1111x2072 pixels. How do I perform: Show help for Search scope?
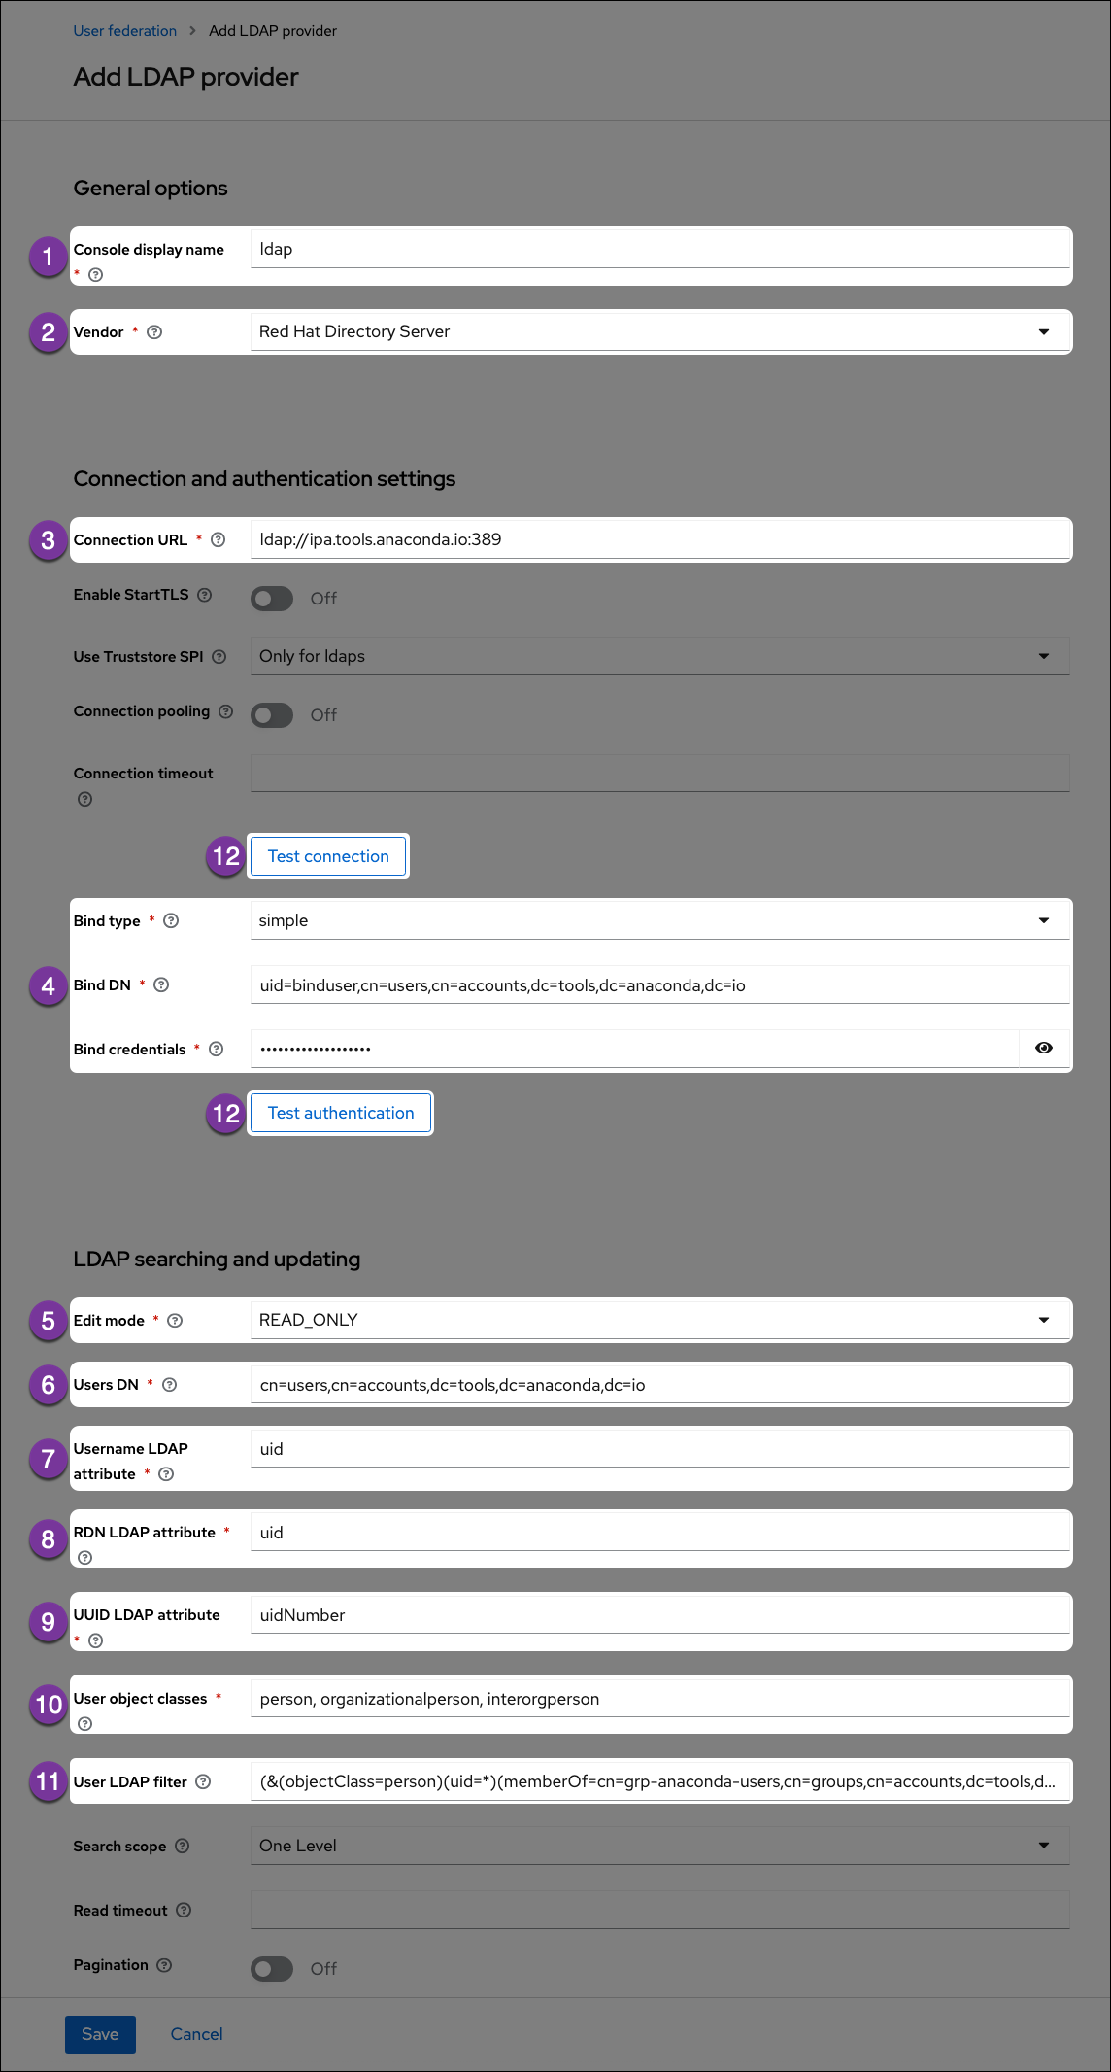(183, 1846)
